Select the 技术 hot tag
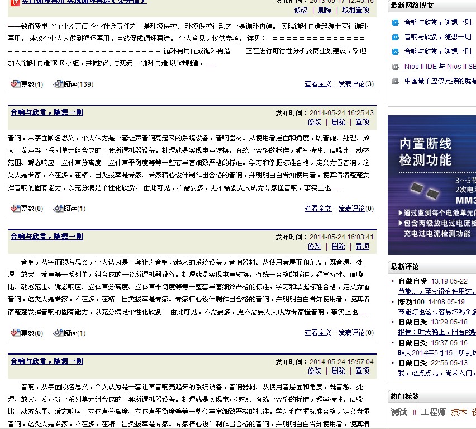Image resolution: width=476 pixels, height=429 pixels. click(x=459, y=412)
